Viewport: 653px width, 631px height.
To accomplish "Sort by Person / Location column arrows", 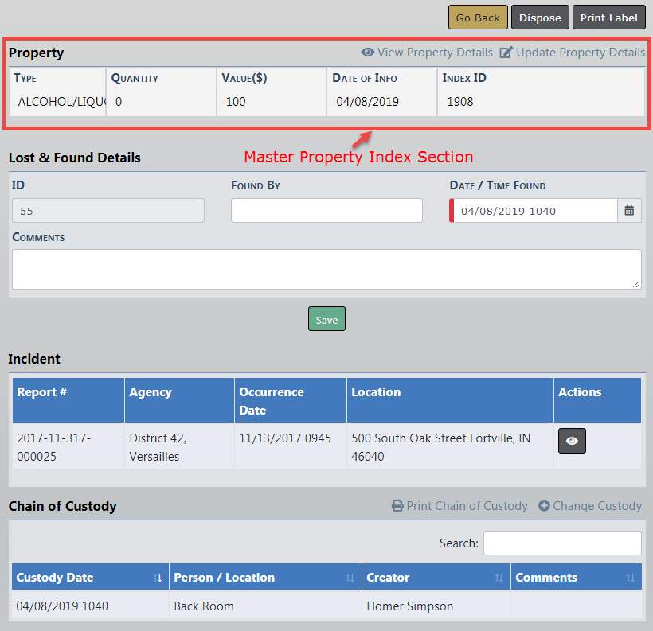I will [350, 578].
